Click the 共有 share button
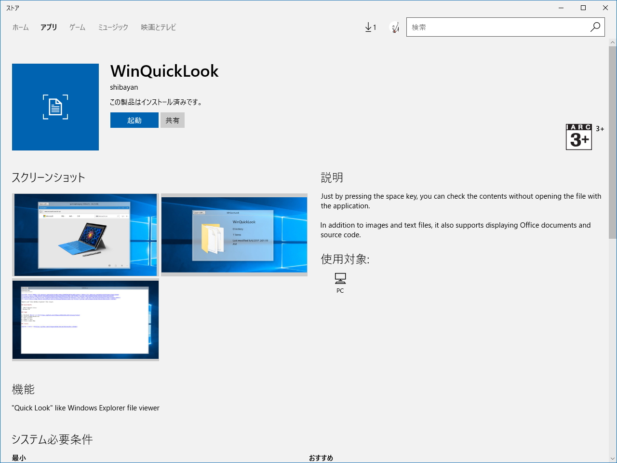 [x=172, y=120]
